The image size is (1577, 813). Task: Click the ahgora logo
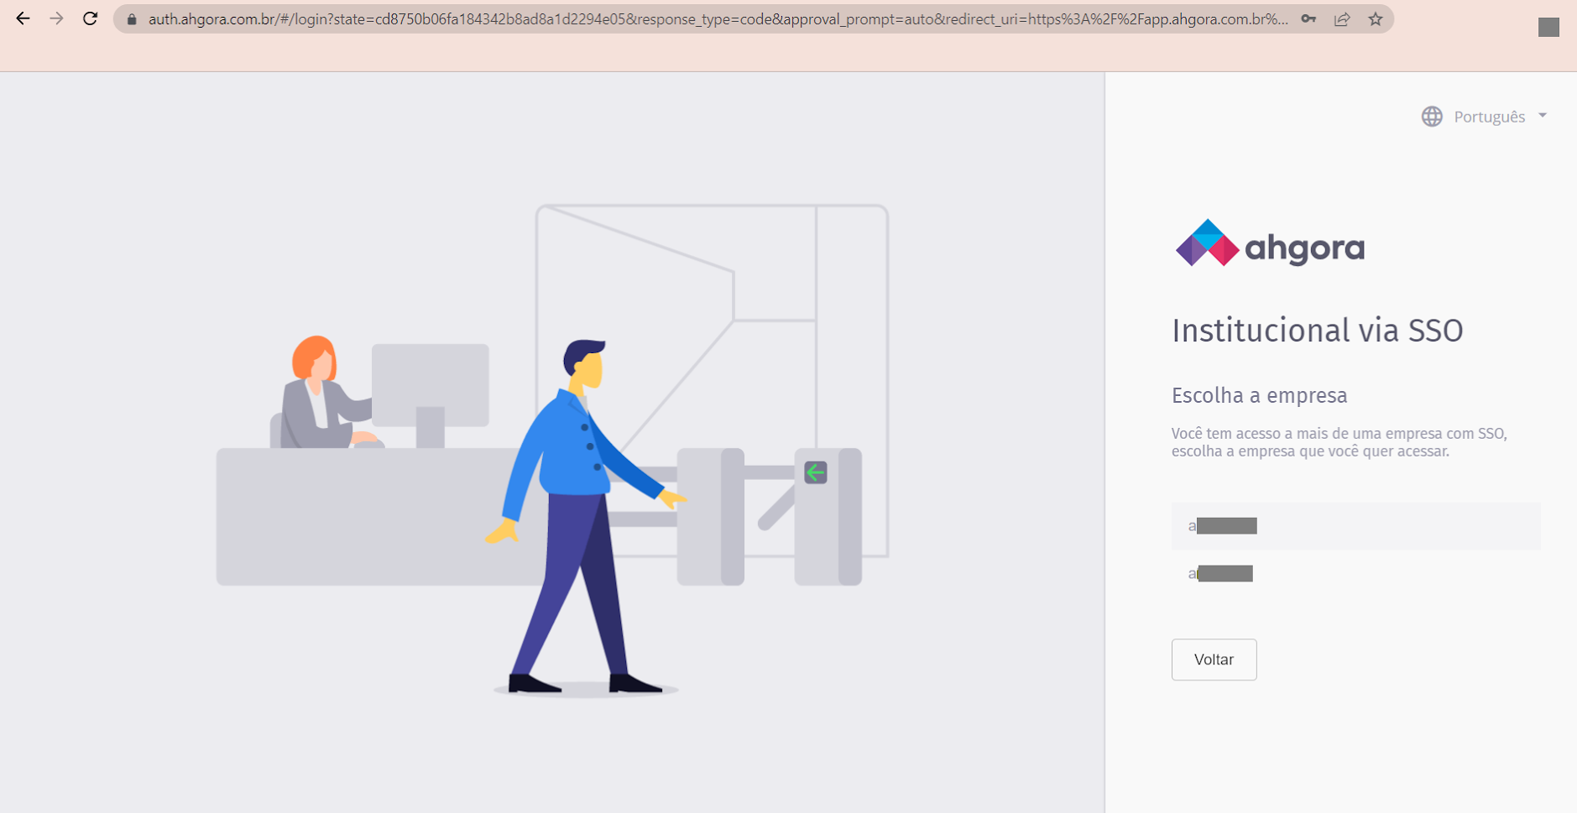(1270, 244)
